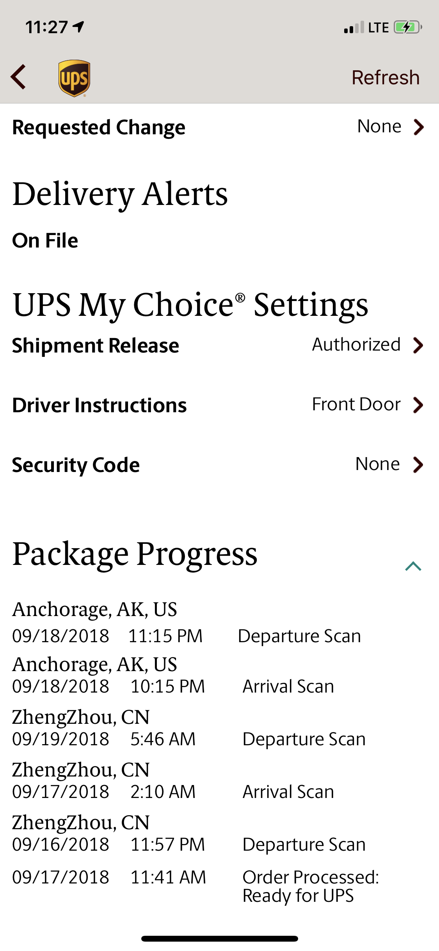Tap the back arrow icon
The image size is (439, 951).
[18, 77]
